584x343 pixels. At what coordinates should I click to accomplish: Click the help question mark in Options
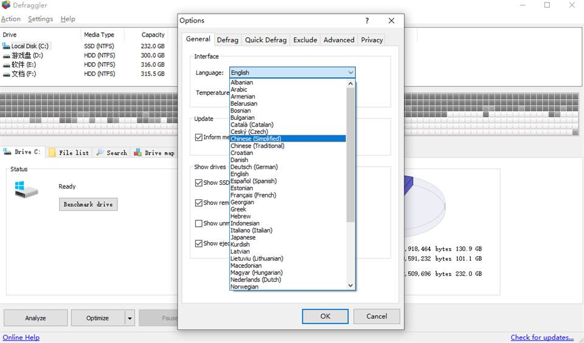pos(367,21)
